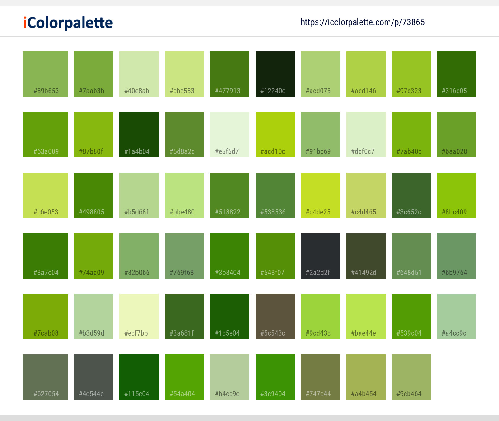
Task: Choose the #87b80f swatch
Action: [x=94, y=135]
